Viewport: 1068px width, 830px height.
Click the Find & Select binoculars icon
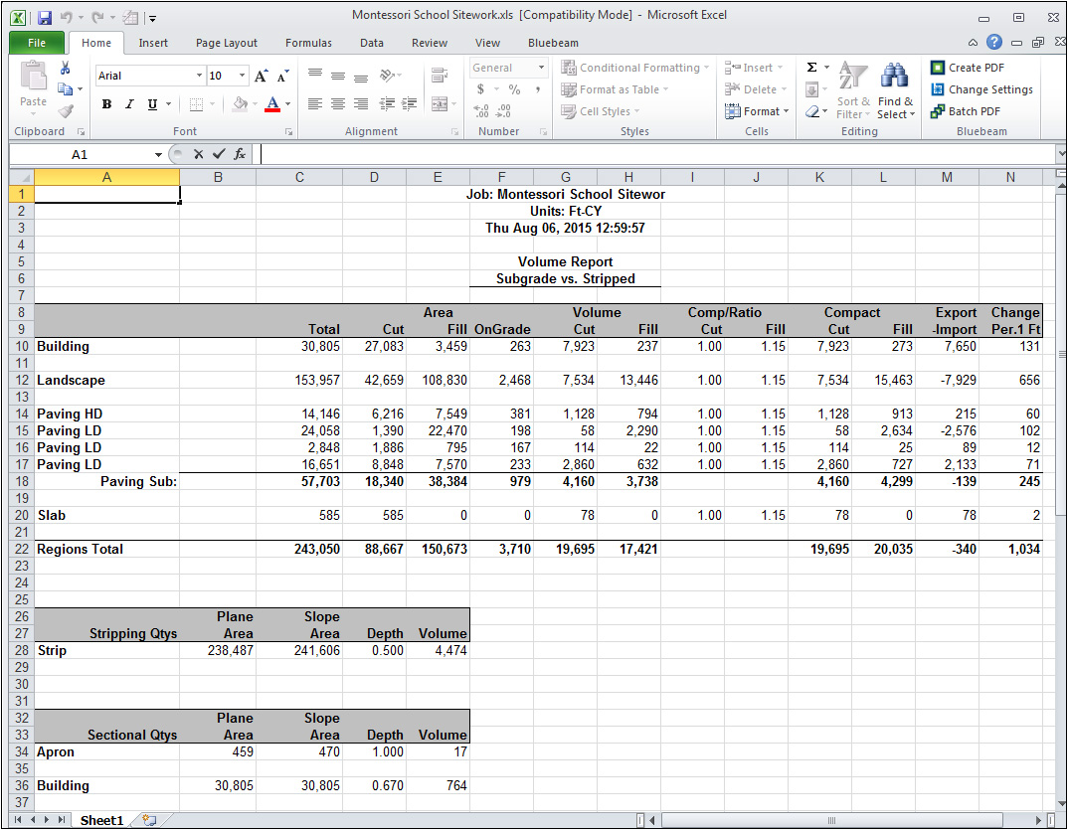click(895, 76)
